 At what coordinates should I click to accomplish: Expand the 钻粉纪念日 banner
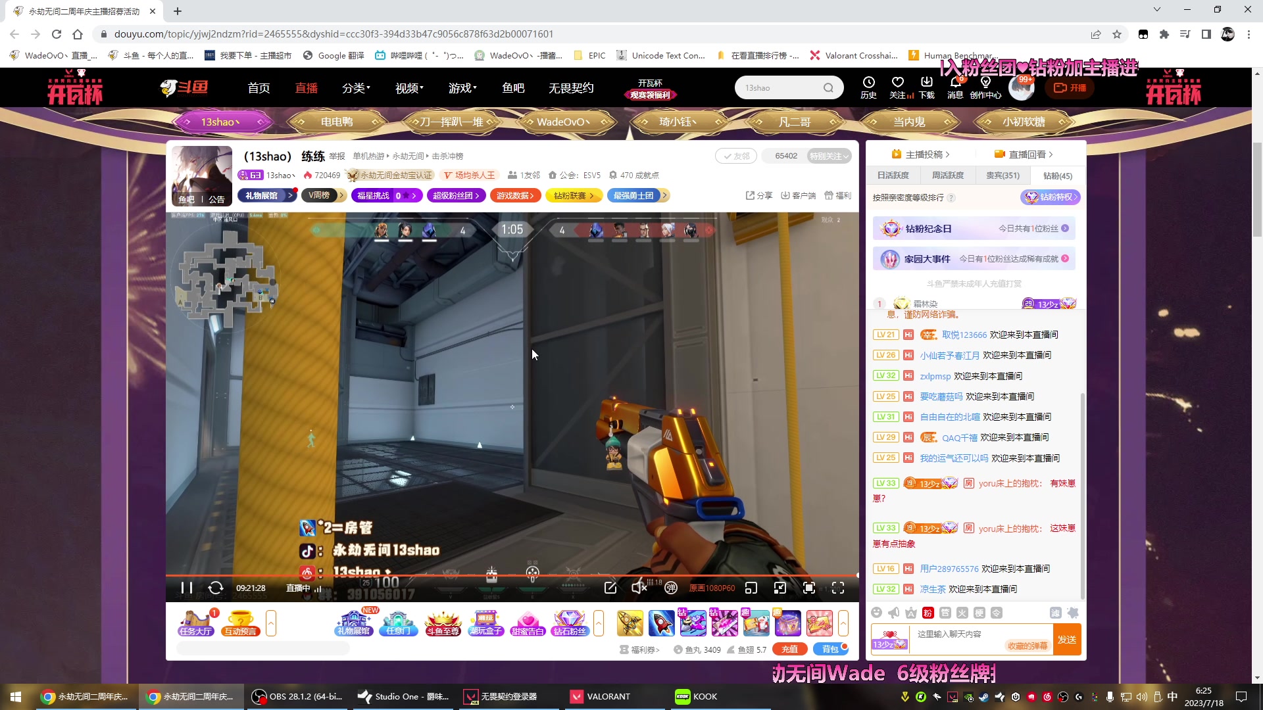(974, 229)
